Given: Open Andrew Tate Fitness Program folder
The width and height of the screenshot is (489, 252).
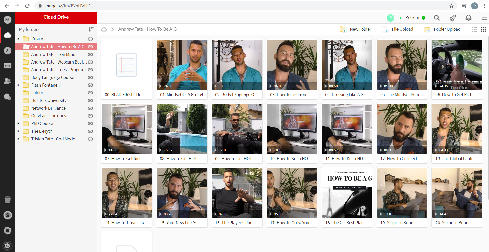Looking at the screenshot, I should tap(56, 70).
